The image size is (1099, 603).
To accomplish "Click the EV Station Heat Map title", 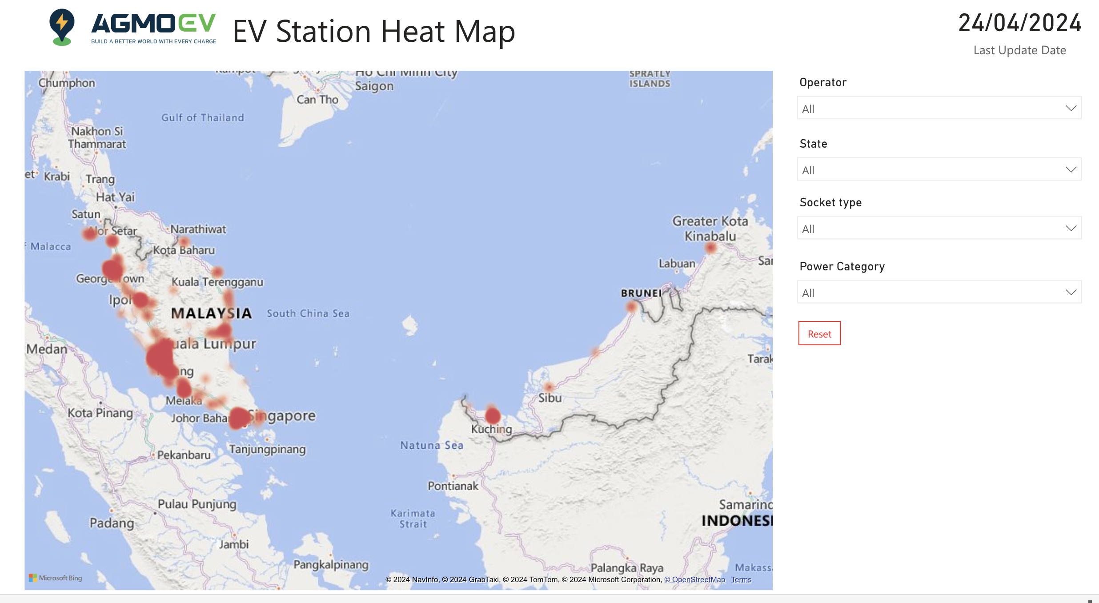I will click(373, 31).
